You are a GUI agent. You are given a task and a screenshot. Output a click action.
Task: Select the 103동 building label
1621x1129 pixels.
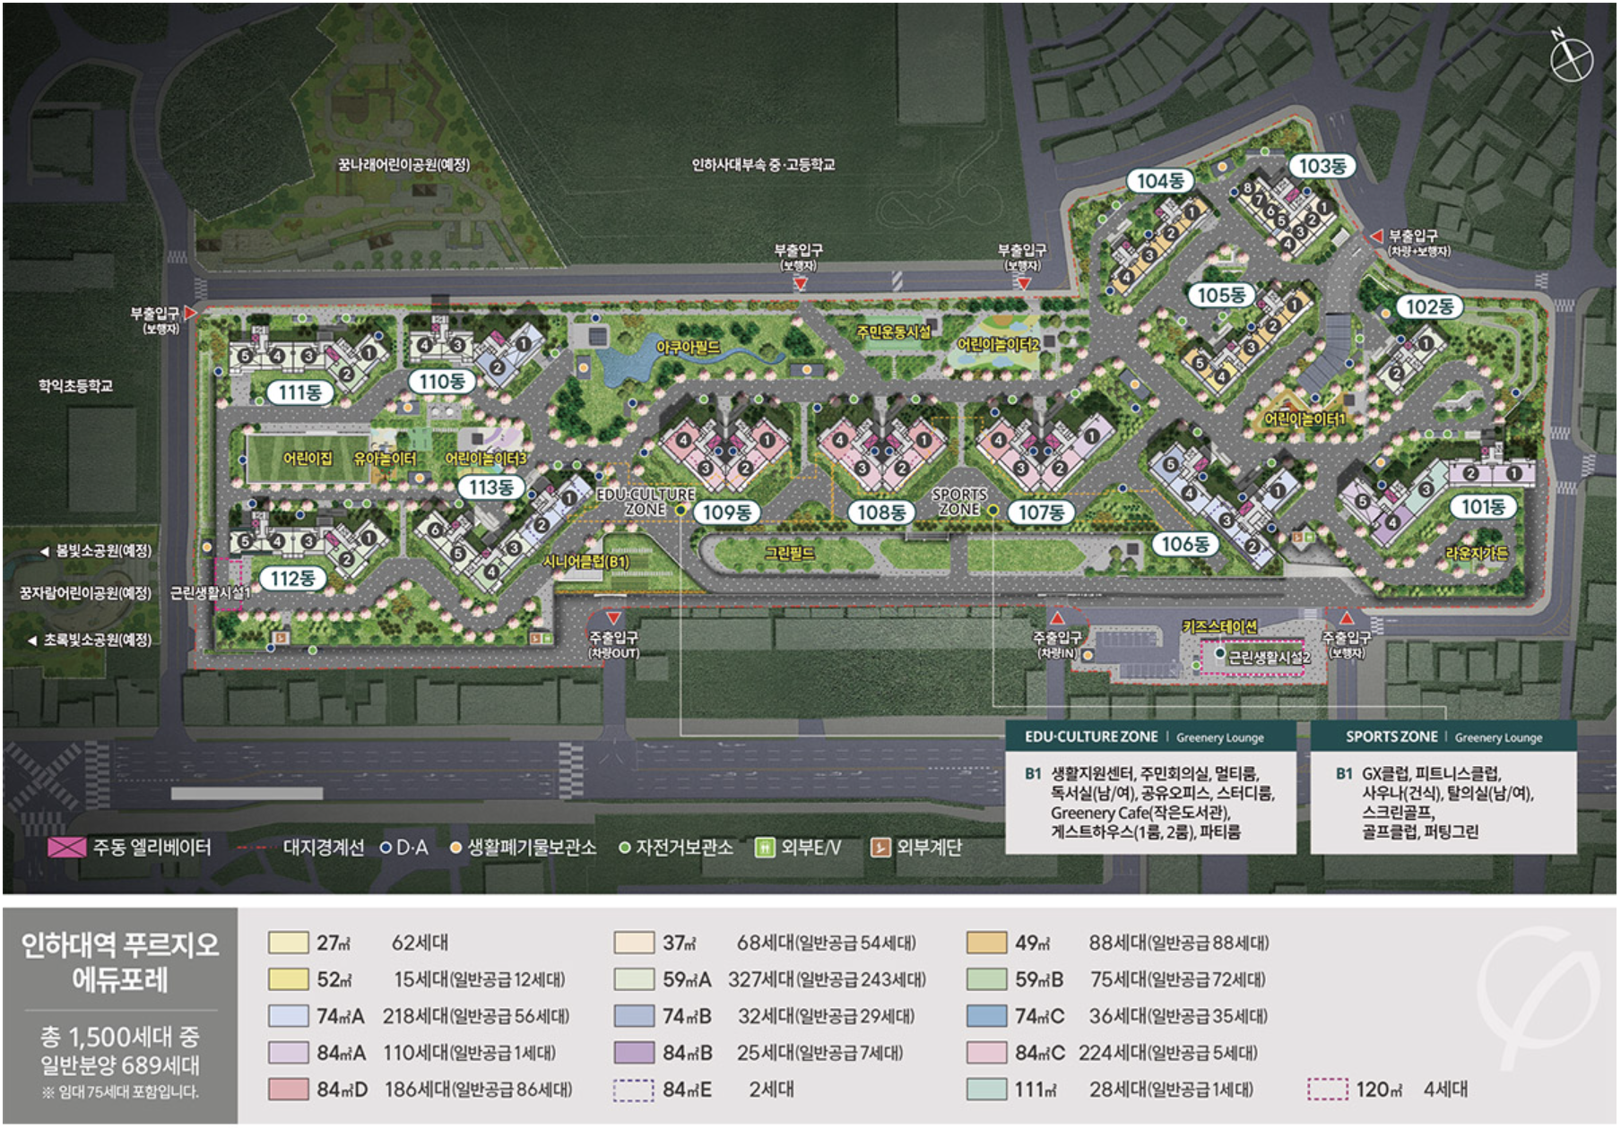1322,166
